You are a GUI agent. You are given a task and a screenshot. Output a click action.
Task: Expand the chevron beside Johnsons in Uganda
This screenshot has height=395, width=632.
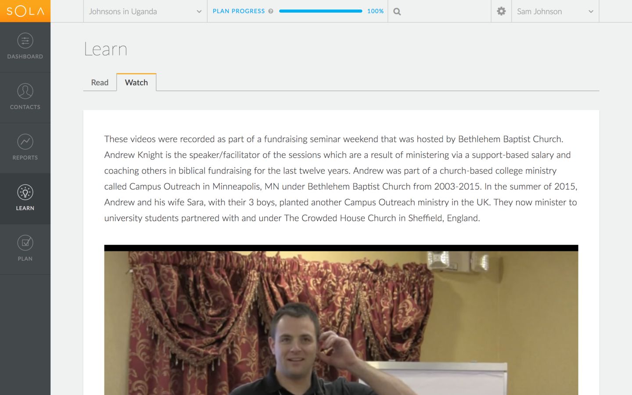[x=199, y=12]
